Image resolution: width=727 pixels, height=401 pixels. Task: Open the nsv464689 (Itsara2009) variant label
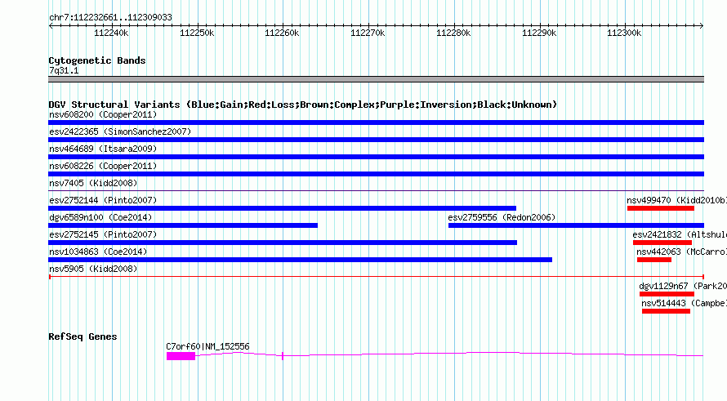pyautogui.click(x=103, y=149)
